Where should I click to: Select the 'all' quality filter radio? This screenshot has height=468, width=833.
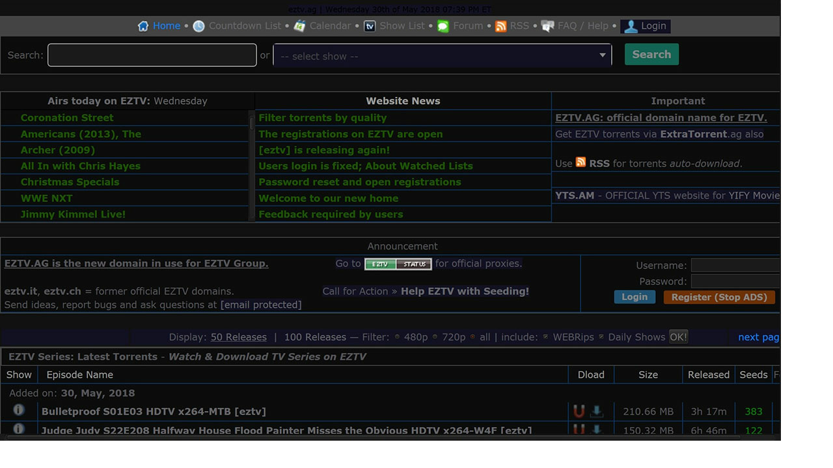(472, 337)
